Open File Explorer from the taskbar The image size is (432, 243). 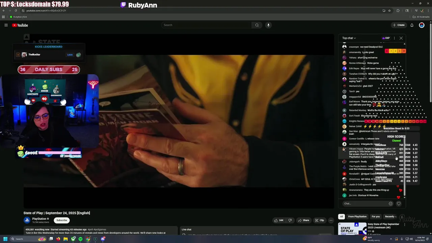(65, 239)
